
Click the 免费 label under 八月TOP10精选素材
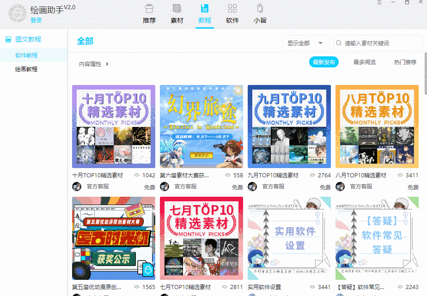[413, 187]
